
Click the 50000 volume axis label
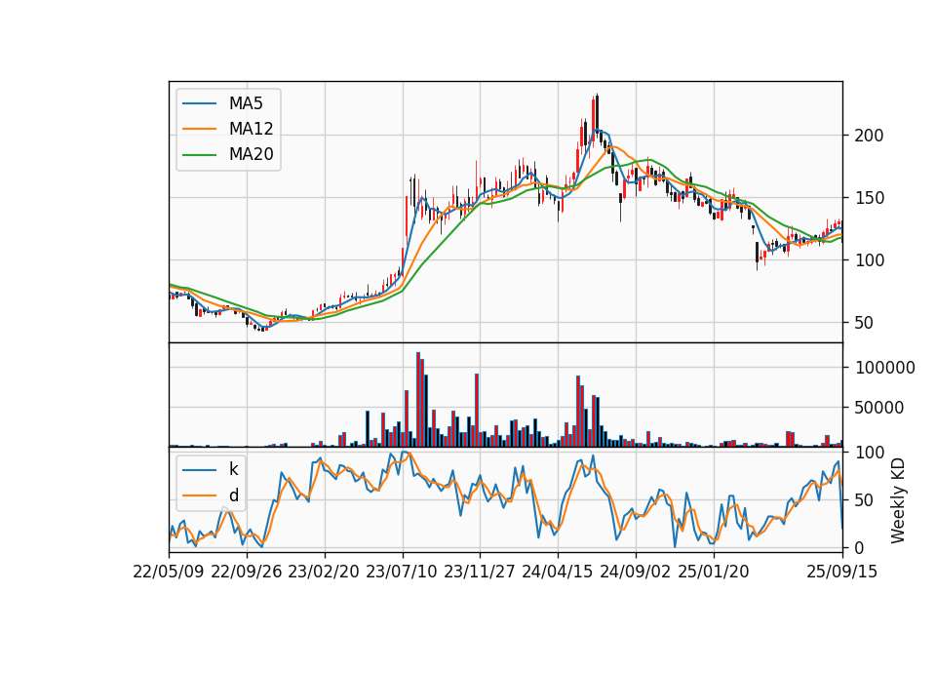pyautogui.click(x=879, y=408)
